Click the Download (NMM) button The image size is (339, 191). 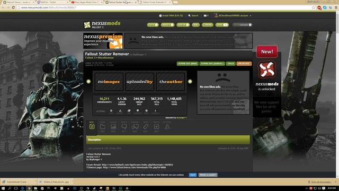point(188,64)
